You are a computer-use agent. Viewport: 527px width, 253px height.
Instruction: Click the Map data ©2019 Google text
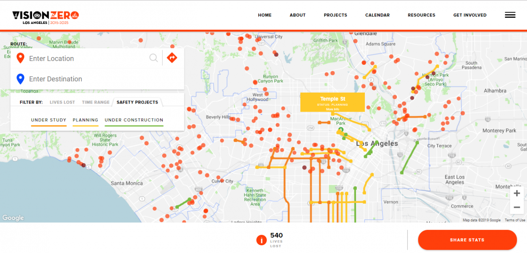tap(482, 220)
